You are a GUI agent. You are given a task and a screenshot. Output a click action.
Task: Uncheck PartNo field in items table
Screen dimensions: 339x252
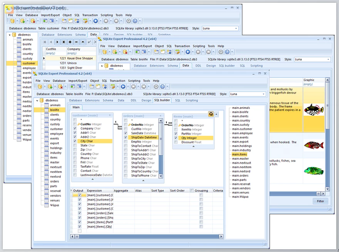[x=176, y=133]
